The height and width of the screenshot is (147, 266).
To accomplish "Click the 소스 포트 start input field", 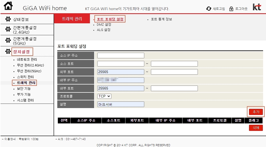I will [x=121, y=64].
